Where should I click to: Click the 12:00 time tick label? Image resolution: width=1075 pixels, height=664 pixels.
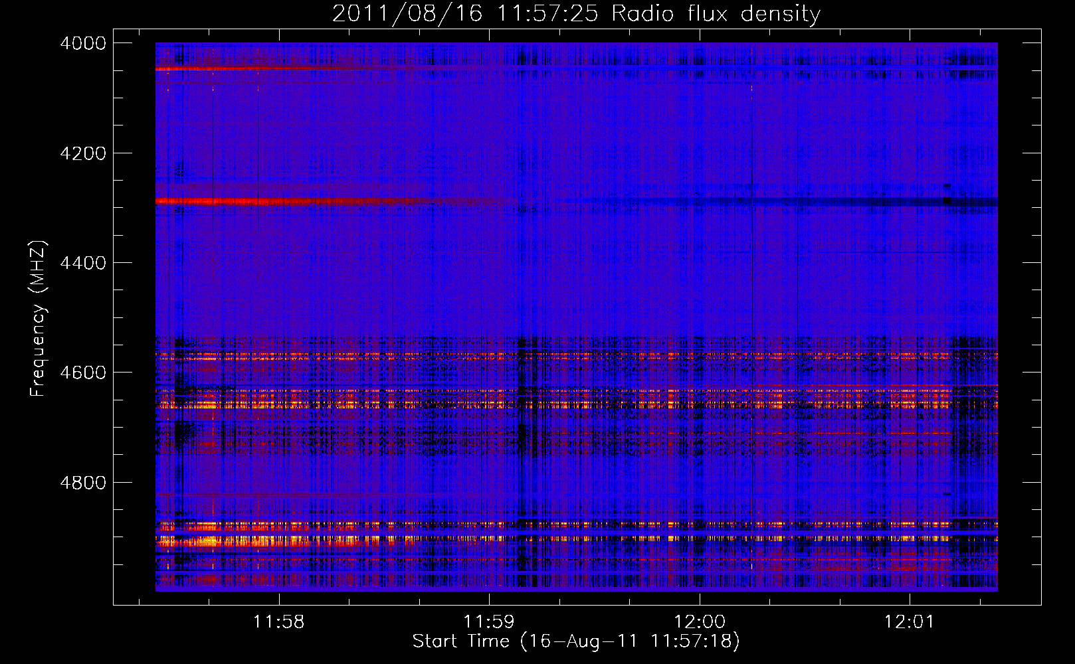coord(699,622)
